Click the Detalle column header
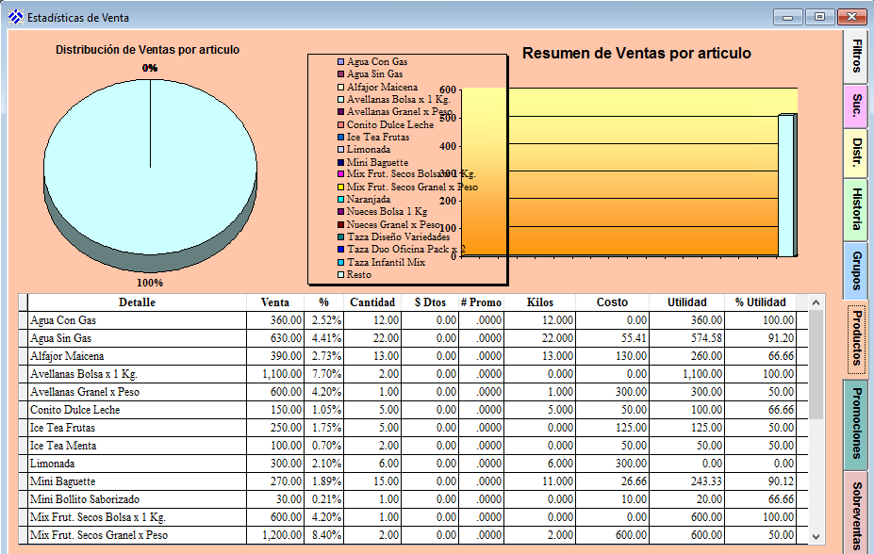Viewport: 874px width, 554px height. 138,302
